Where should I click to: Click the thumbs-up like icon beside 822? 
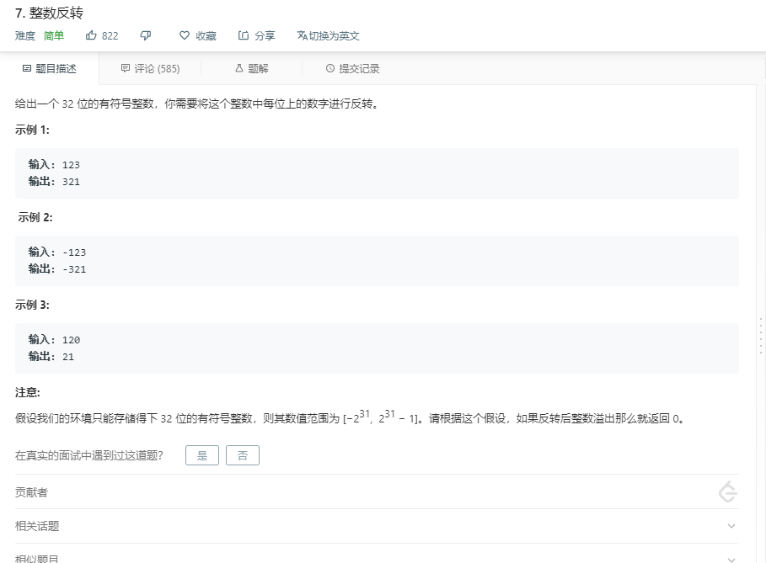coord(91,35)
